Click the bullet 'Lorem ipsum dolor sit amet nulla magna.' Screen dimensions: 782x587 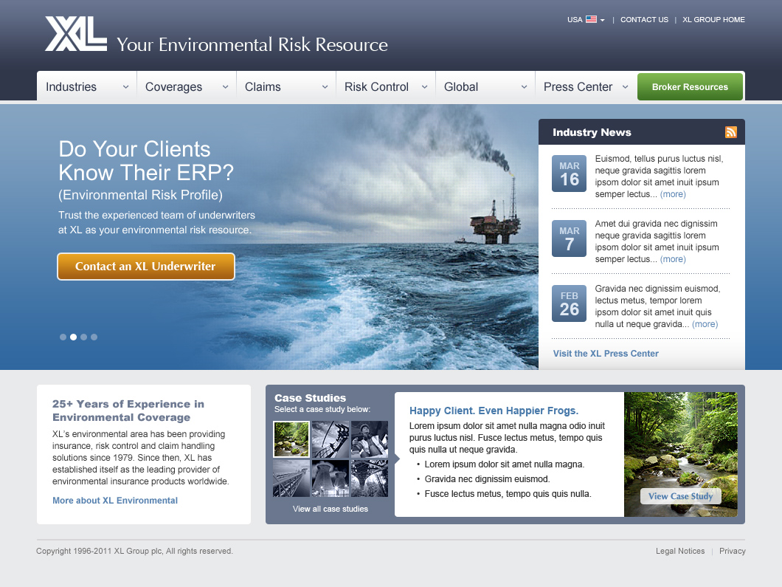504,464
